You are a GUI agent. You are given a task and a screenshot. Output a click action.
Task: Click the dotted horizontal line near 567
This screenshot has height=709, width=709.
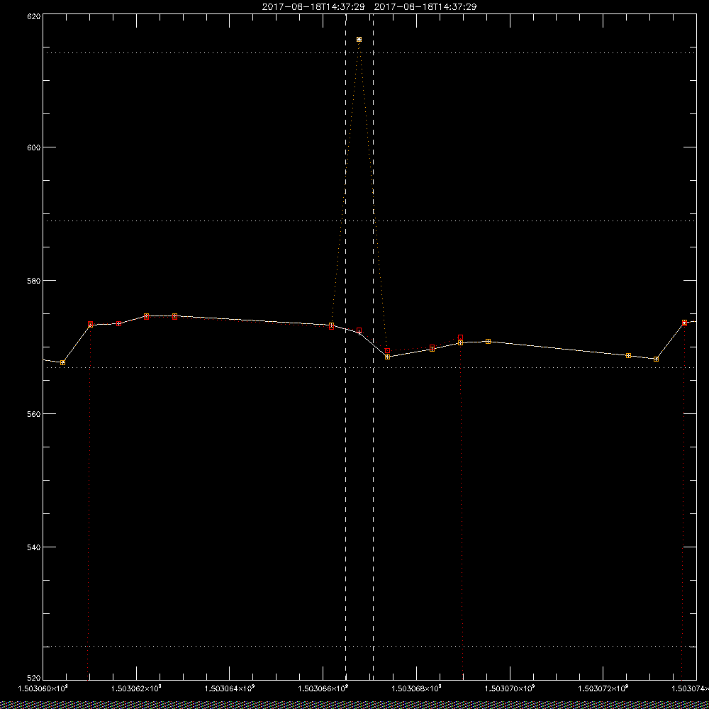tap(369, 367)
